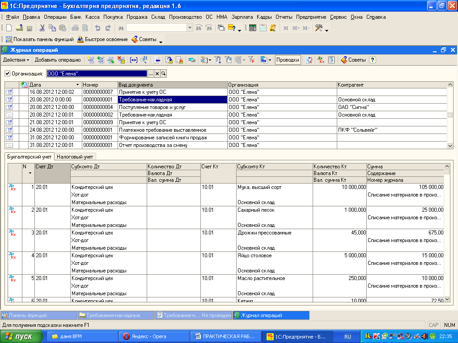Viewport: 458px width, 343px height.
Task: Switch to Панель функций window tab
Action: tap(39, 315)
